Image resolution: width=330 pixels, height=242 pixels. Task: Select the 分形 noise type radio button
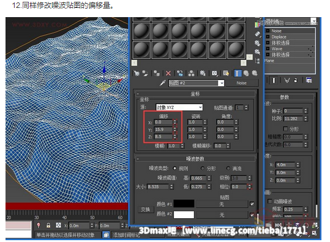pyautogui.click(x=203, y=168)
